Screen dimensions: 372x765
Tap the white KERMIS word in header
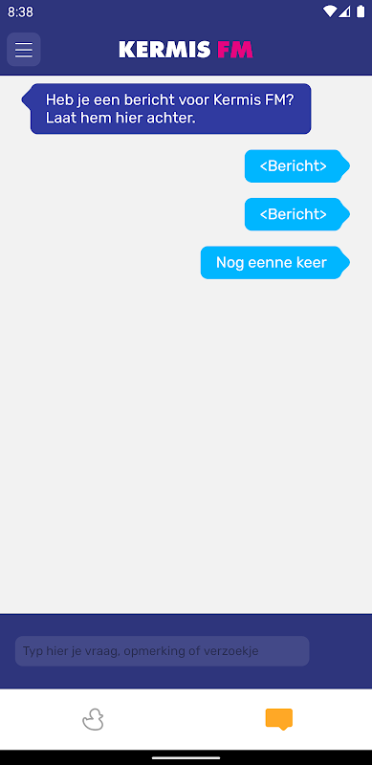(x=165, y=50)
